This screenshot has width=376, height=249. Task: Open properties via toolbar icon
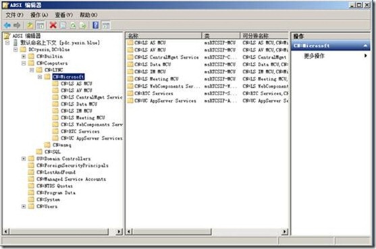tap(63, 25)
